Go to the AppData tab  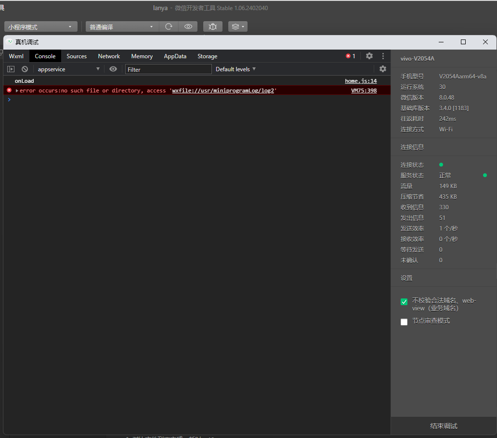(x=175, y=56)
